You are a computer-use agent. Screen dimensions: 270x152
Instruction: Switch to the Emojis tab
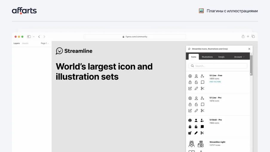pyautogui.click(x=221, y=57)
